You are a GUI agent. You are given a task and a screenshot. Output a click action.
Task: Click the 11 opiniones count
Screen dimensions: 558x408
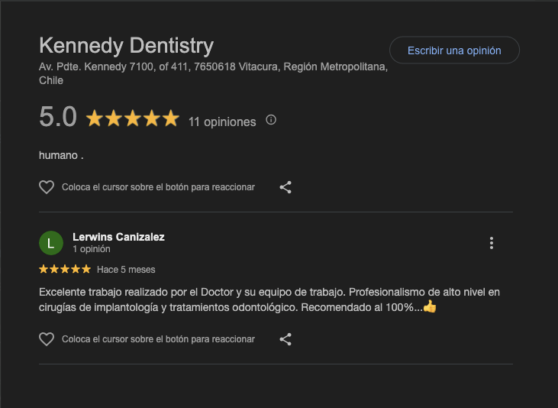click(x=222, y=121)
